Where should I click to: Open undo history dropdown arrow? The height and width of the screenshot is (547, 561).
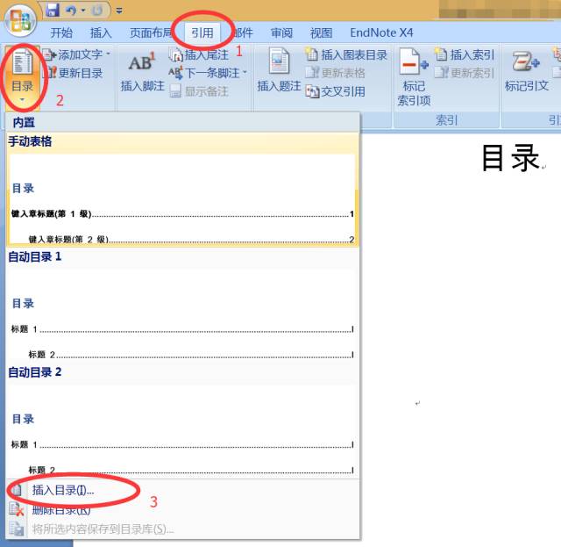(83, 10)
